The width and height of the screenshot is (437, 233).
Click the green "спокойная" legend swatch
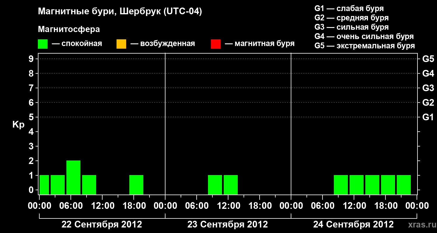[x=43, y=44]
